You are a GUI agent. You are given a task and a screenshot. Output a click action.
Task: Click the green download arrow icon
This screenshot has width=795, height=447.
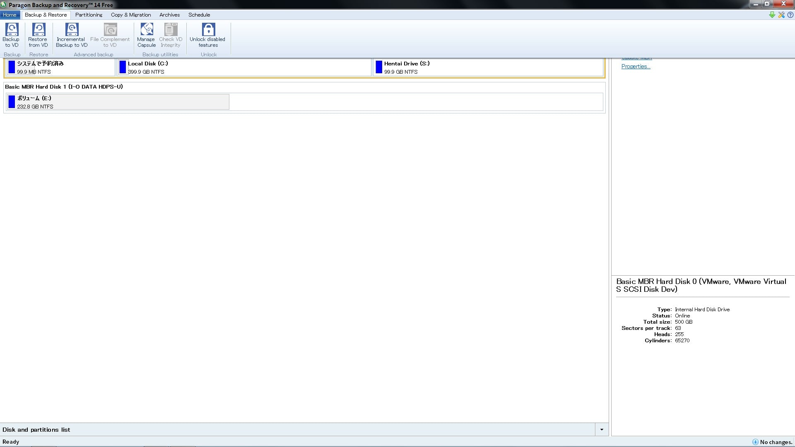772,15
